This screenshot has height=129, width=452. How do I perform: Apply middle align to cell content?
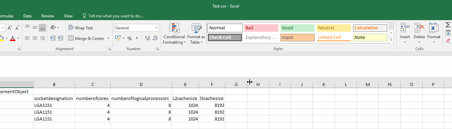click(35, 28)
